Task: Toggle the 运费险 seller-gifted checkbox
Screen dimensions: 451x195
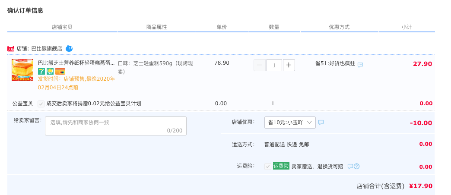Action: (x=268, y=166)
